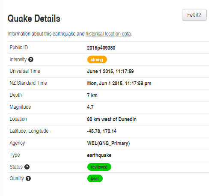Open the historical location data link
The width and height of the screenshot is (220, 196).
pyautogui.click(x=108, y=34)
